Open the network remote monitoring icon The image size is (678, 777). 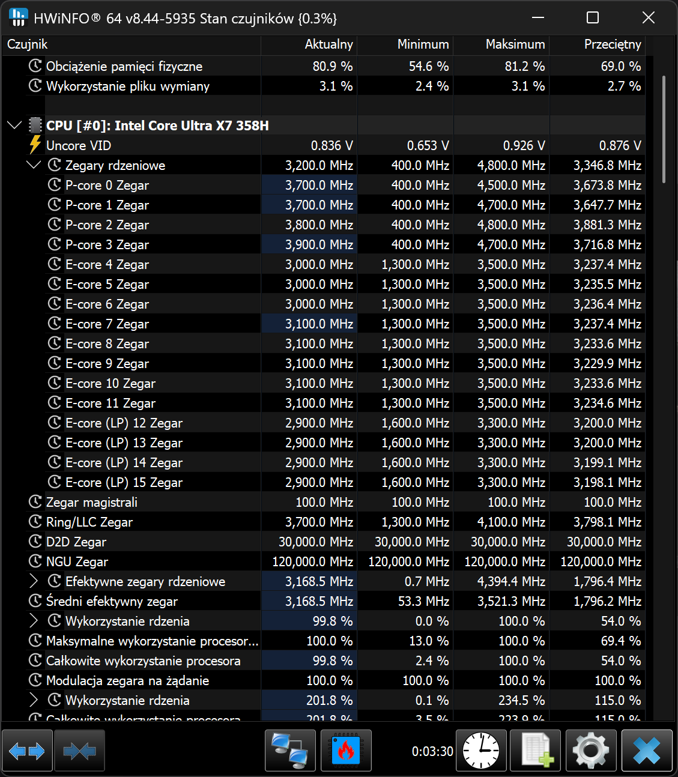pyautogui.click(x=290, y=751)
